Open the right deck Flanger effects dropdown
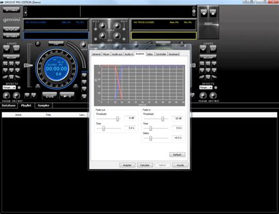Image resolution: width=279 pixels, height=214 pixels. (x=205, y=88)
